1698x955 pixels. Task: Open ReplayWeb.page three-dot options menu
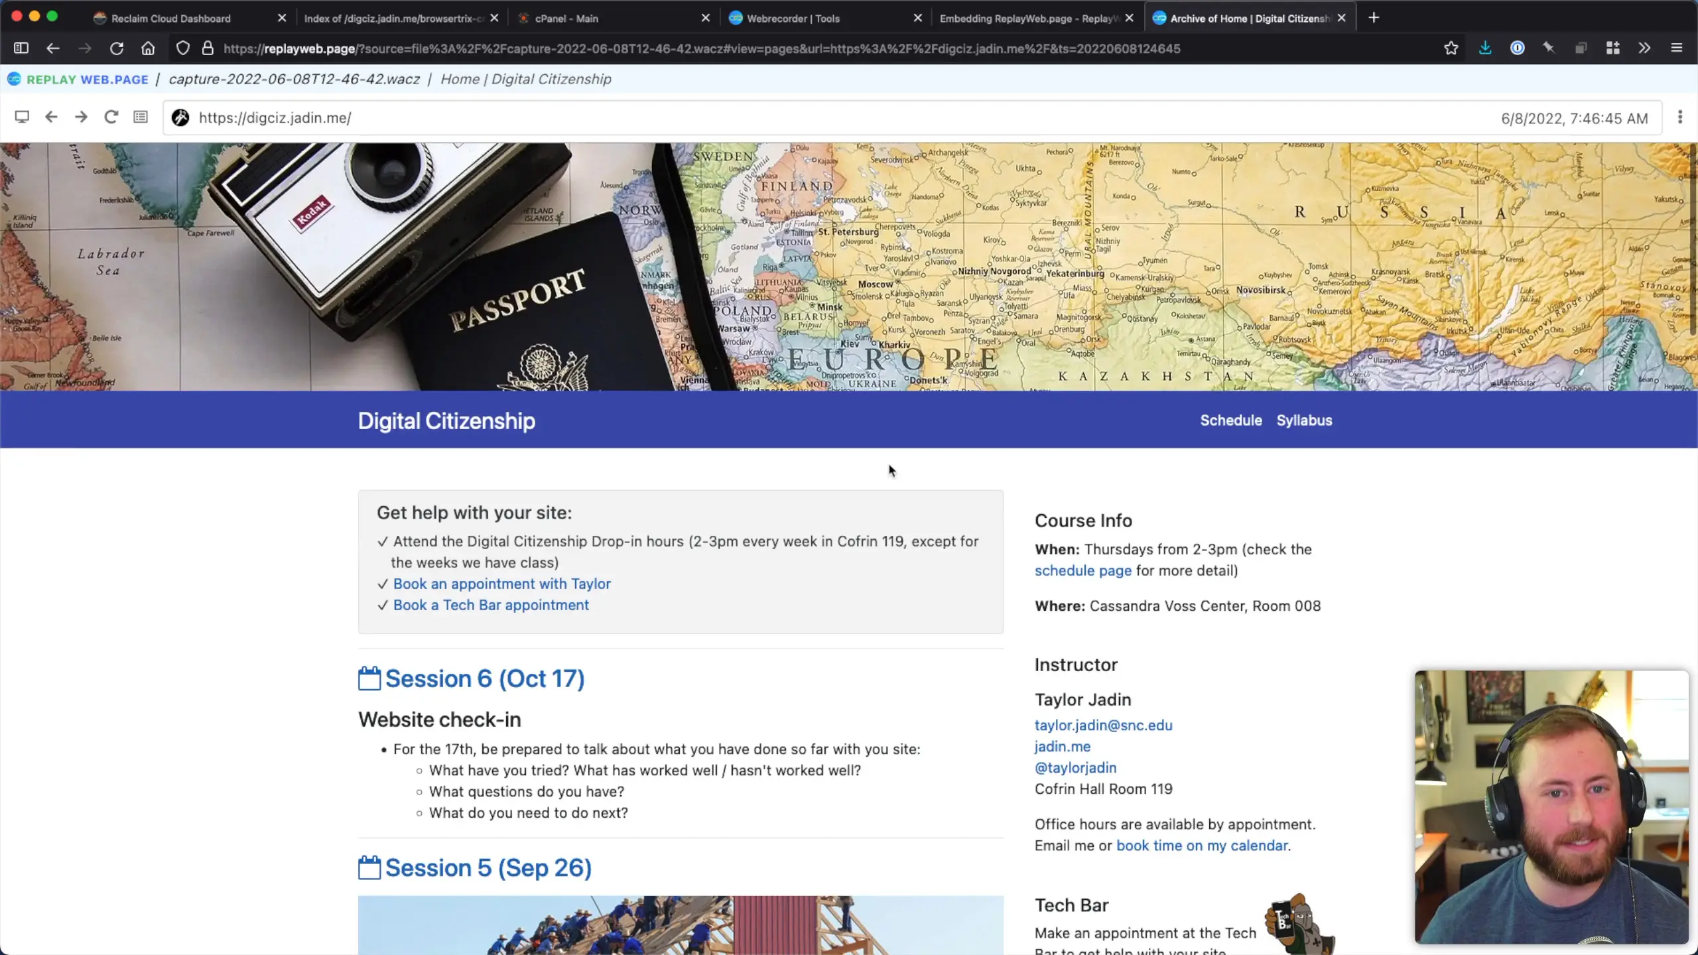point(1680,117)
